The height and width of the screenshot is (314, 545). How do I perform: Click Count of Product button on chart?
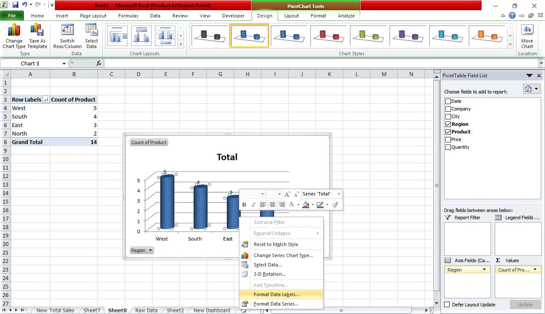point(149,142)
